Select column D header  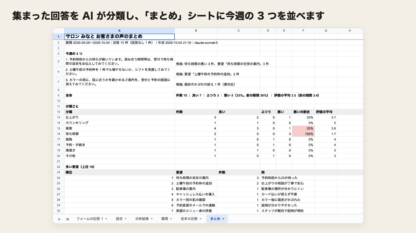click(x=268, y=31)
